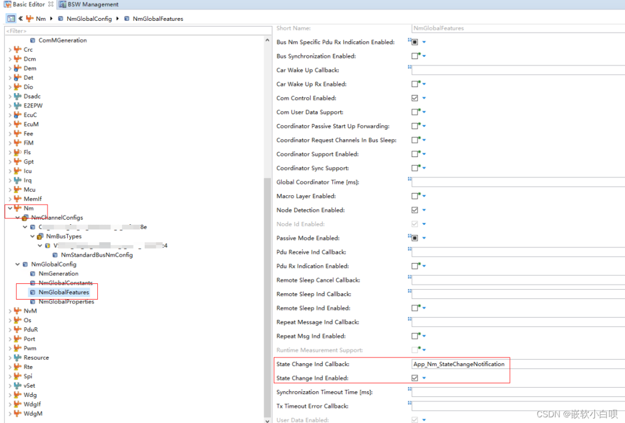Open dropdown arrow for State Change Ind Enabled
625x423 pixels.
pos(424,378)
